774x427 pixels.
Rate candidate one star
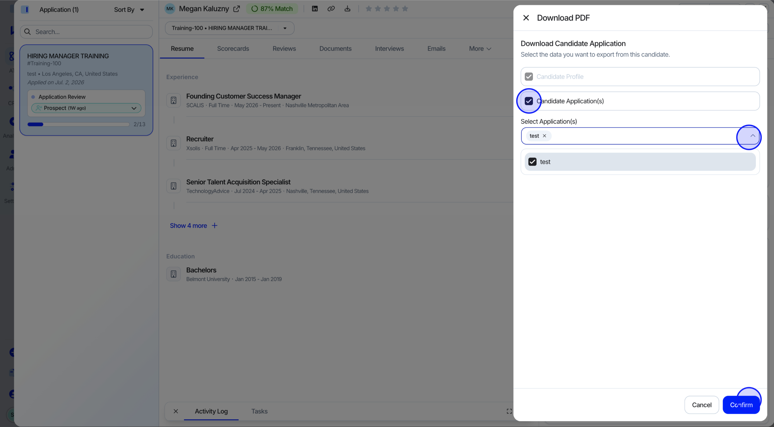(x=369, y=9)
